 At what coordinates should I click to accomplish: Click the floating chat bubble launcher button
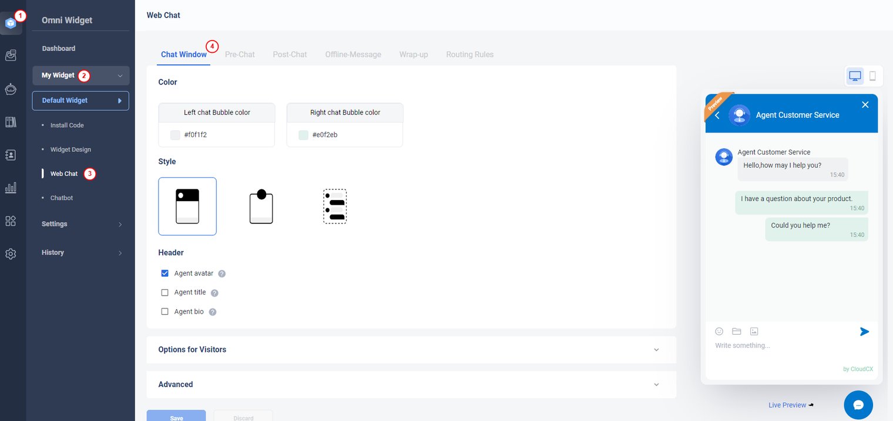(x=858, y=405)
